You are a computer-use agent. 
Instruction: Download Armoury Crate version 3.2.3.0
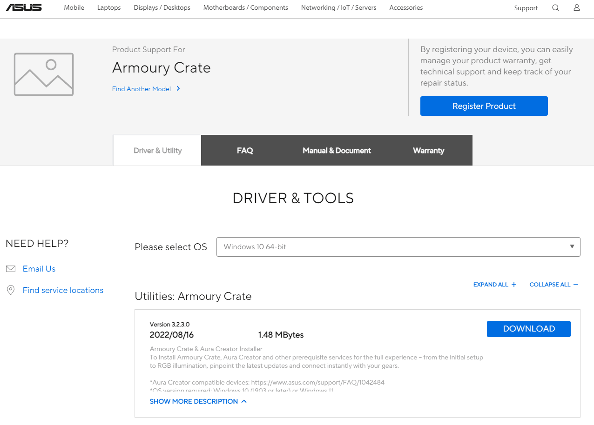pos(529,329)
